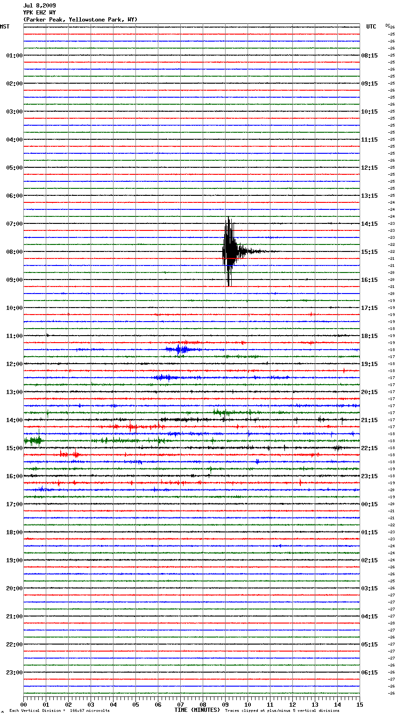This screenshot has height=717, width=397.
Task: Select the 21:00 MST time label
Action: click(14, 617)
